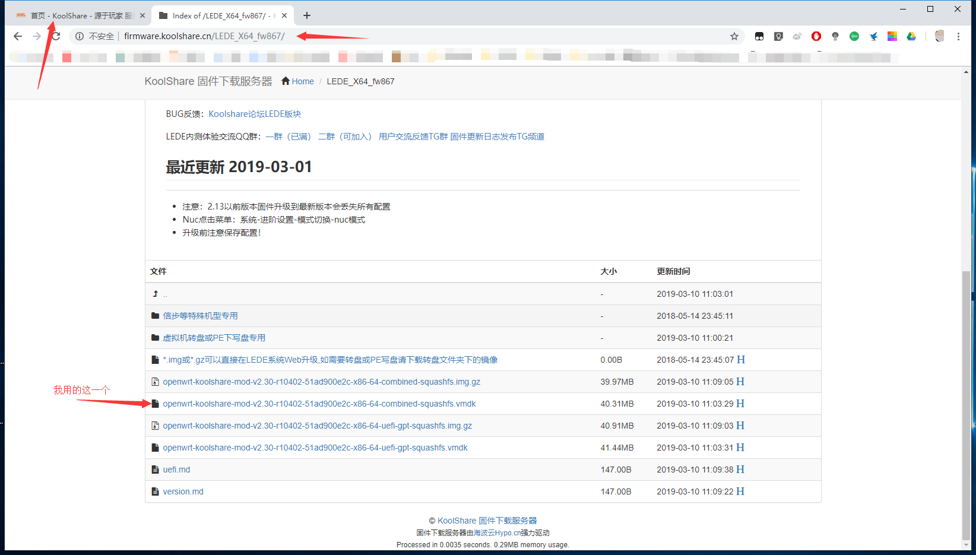This screenshot has width=976, height=555.
Task: Click the round grey lightbulb extension icon
Action: pos(835,36)
